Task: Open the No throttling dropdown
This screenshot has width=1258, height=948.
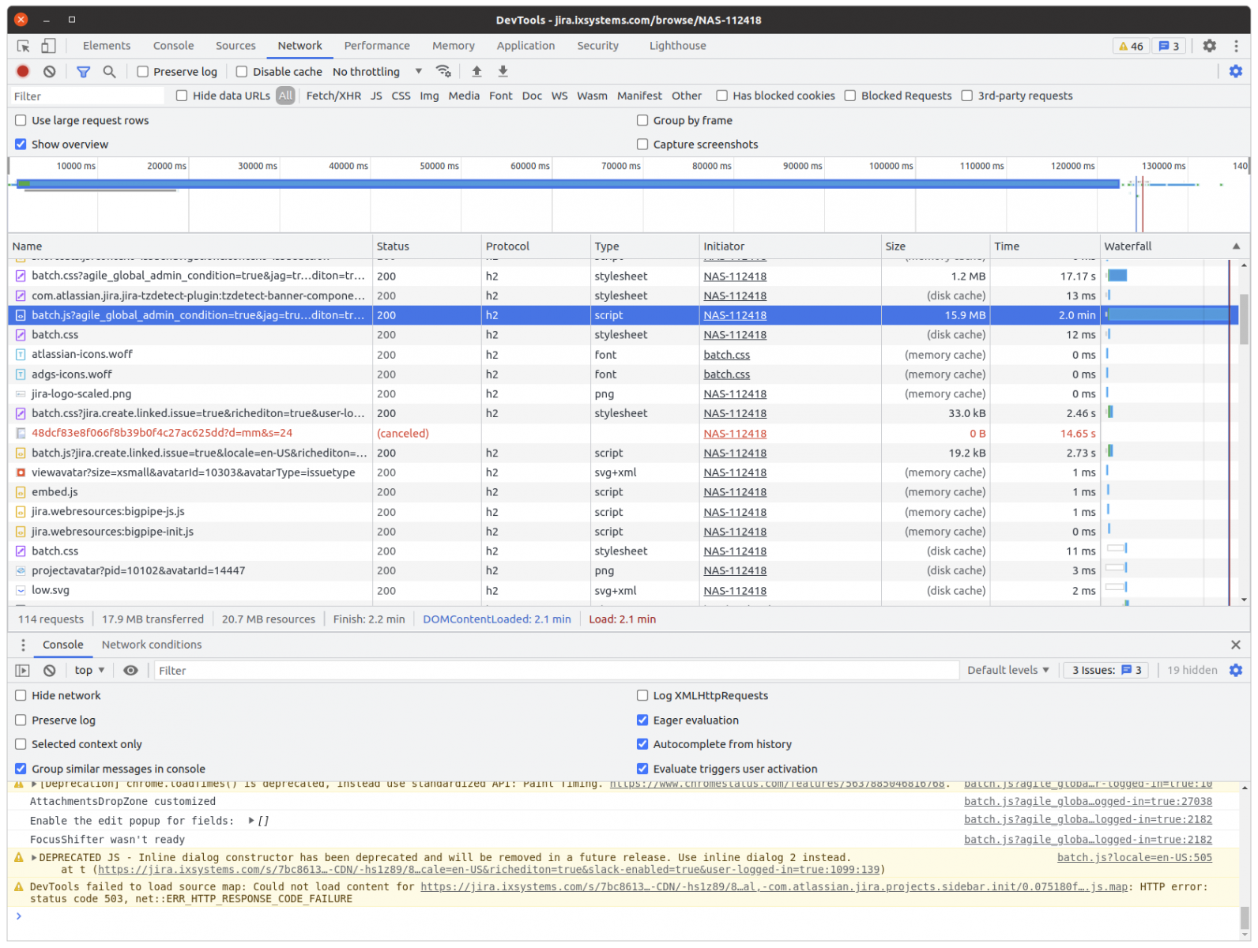Action: pyautogui.click(x=377, y=71)
